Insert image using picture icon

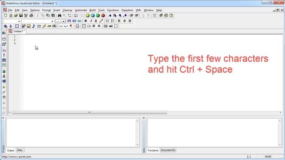click(28, 26)
